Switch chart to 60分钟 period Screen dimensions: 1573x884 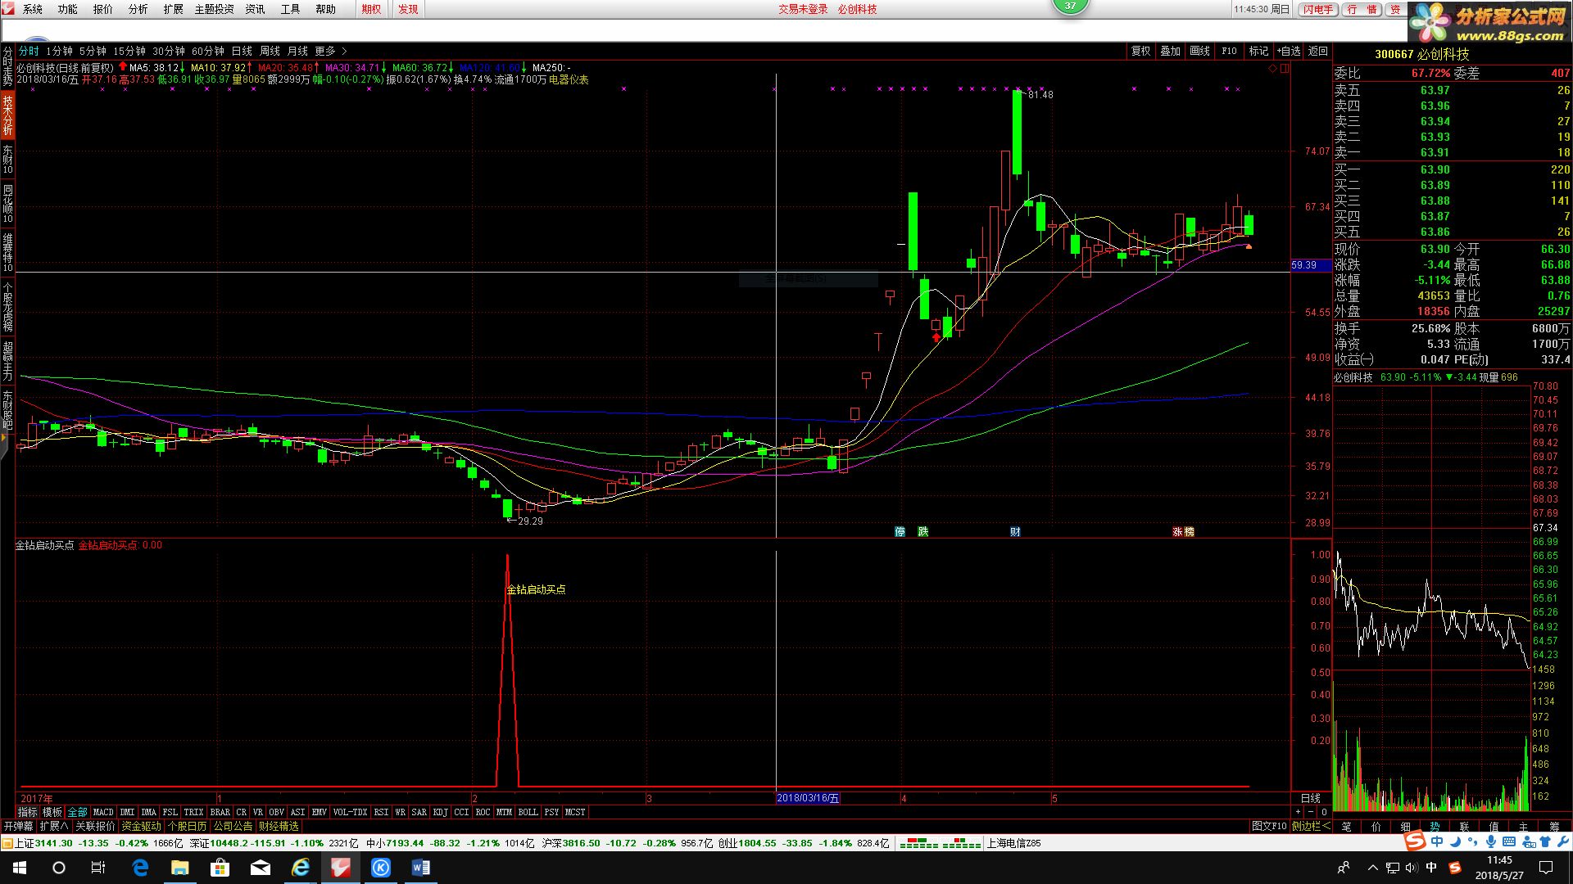(208, 51)
